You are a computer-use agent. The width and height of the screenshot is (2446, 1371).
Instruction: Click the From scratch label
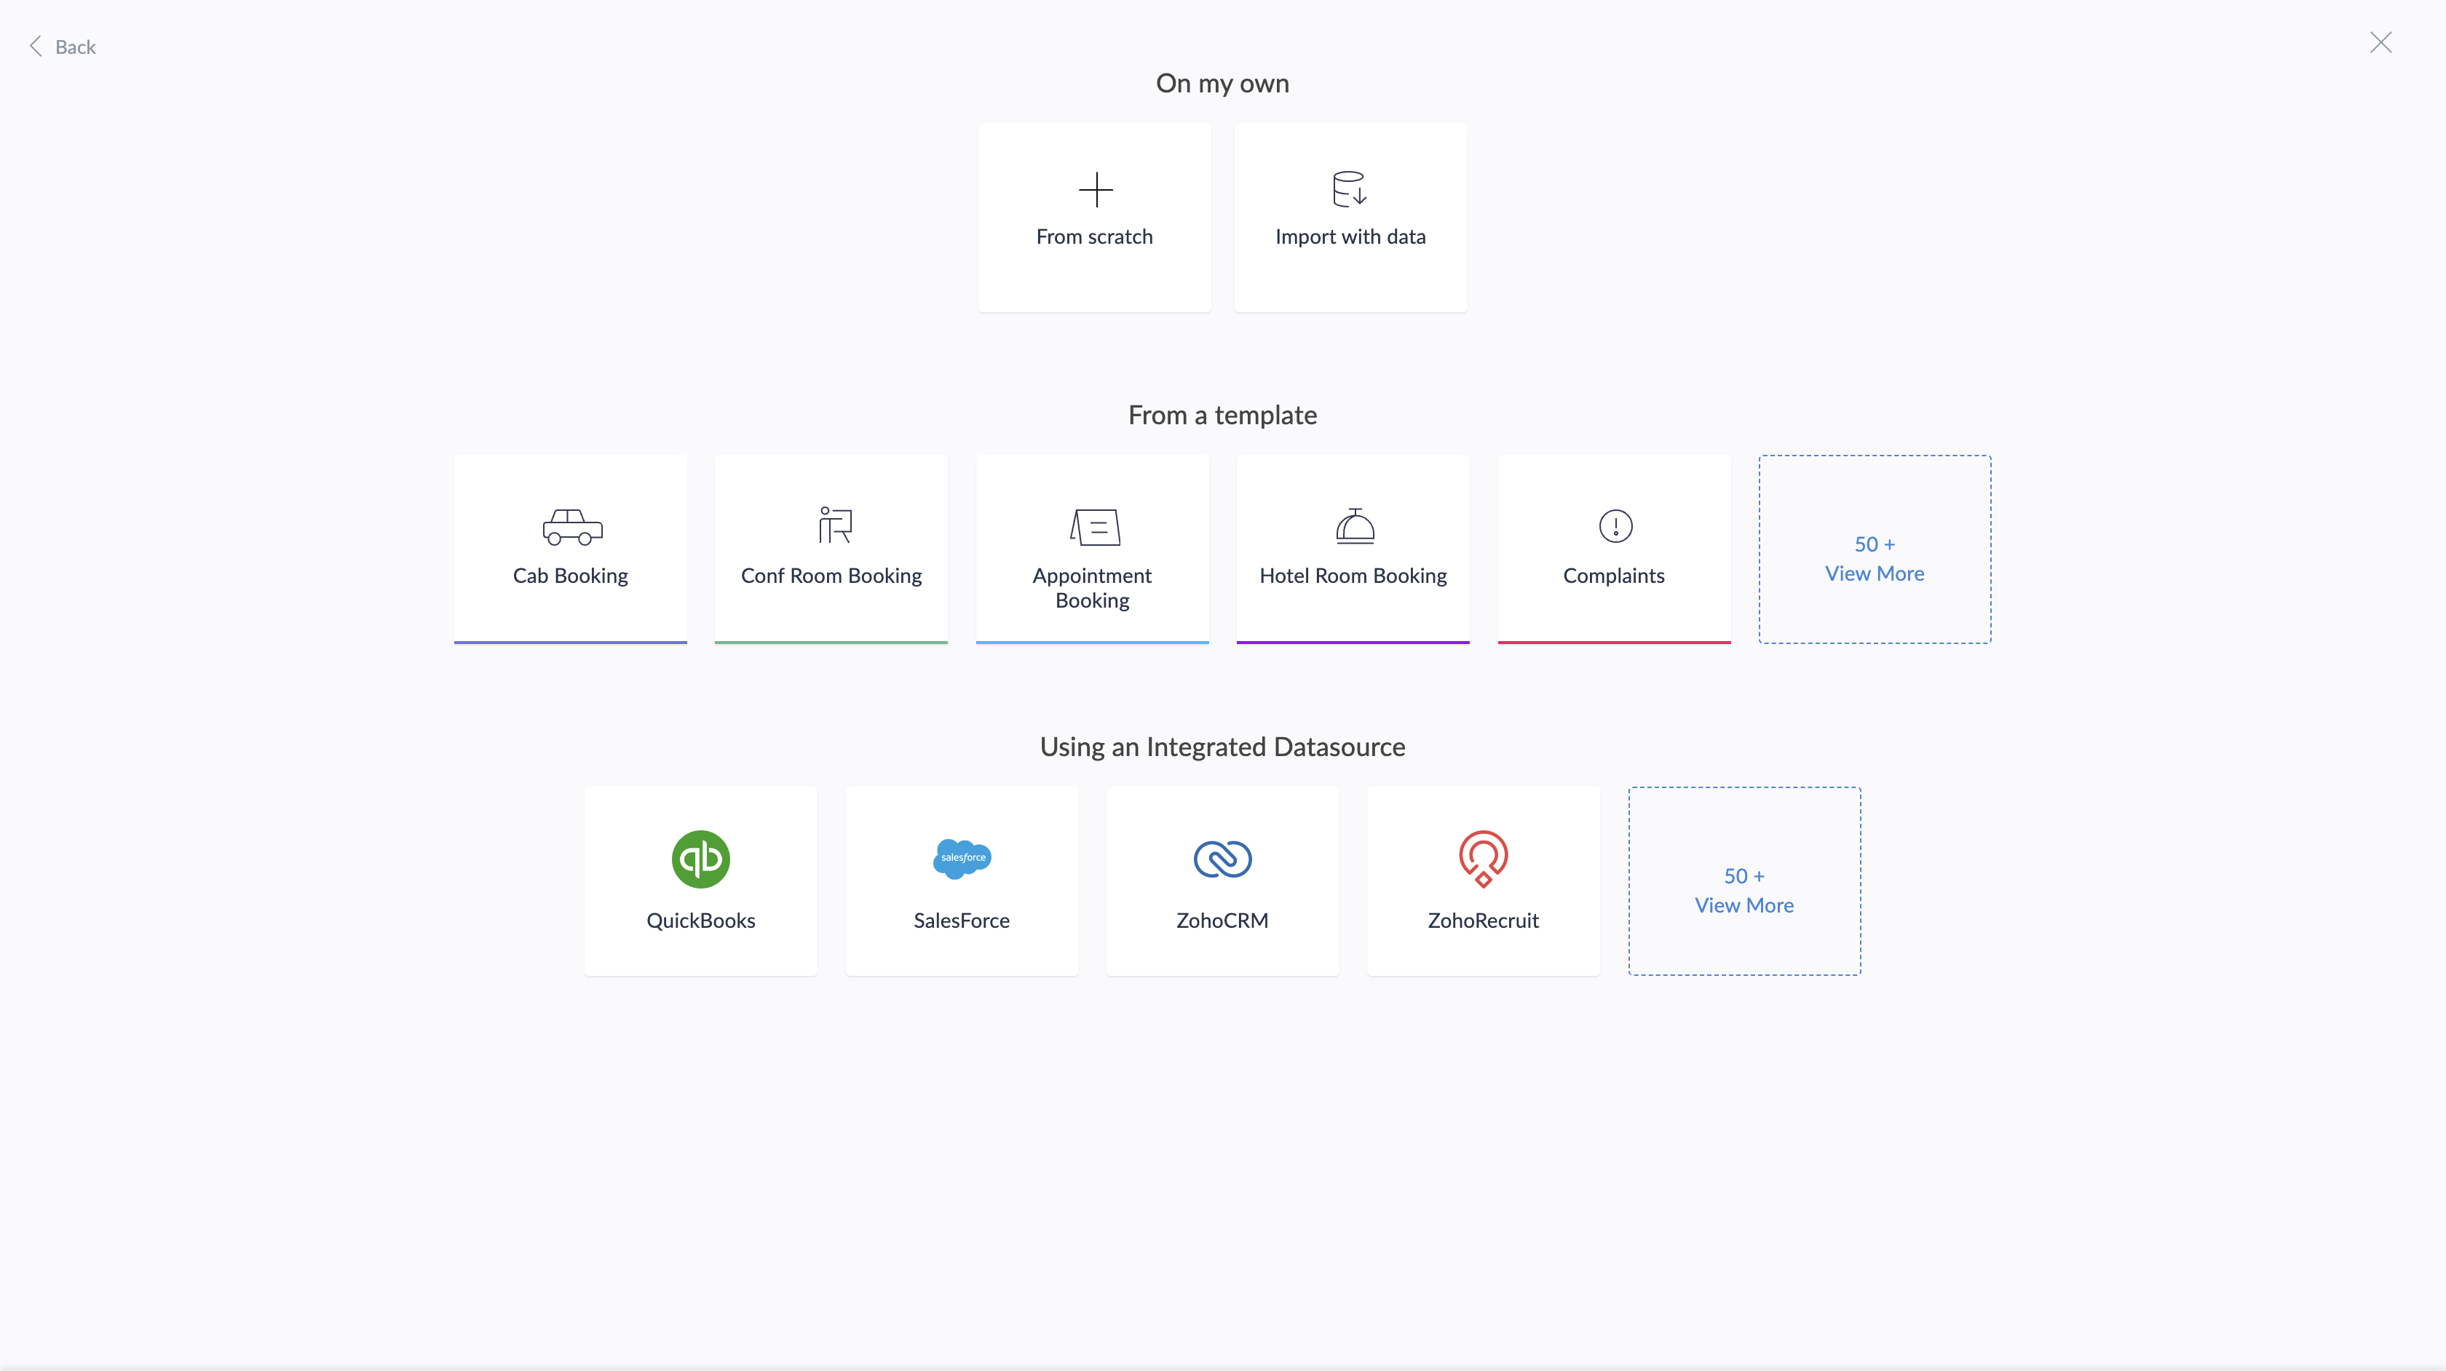pos(1094,237)
